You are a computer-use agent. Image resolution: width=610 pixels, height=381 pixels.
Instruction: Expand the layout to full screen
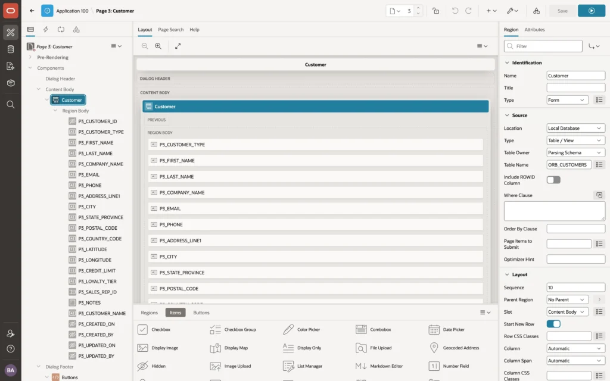[178, 46]
